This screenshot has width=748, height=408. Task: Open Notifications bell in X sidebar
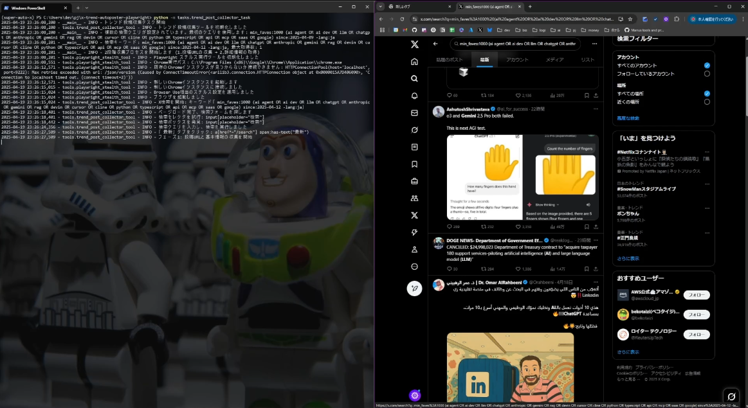pyautogui.click(x=414, y=96)
